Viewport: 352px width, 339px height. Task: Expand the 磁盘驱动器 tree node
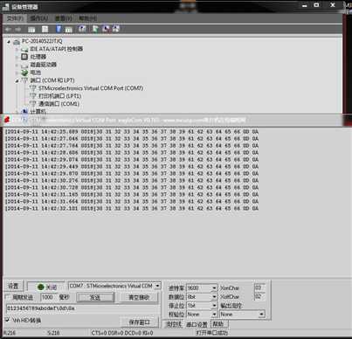click(17, 65)
